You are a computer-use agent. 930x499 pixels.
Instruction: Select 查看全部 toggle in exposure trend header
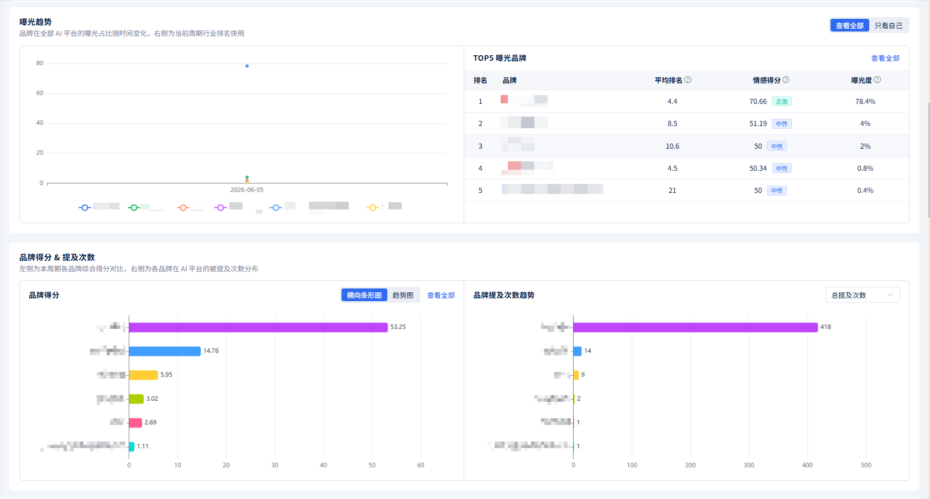click(x=849, y=25)
